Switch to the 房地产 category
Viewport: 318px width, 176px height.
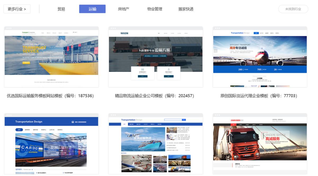123,9
